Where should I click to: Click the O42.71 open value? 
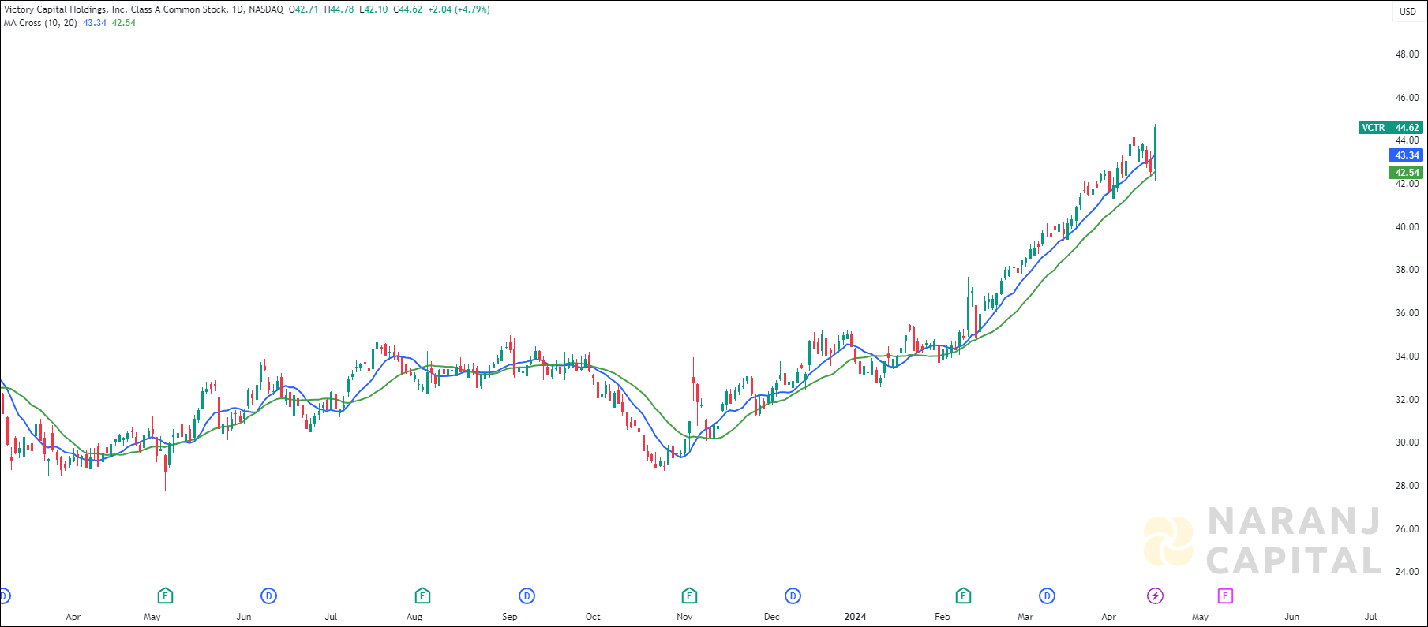click(304, 9)
